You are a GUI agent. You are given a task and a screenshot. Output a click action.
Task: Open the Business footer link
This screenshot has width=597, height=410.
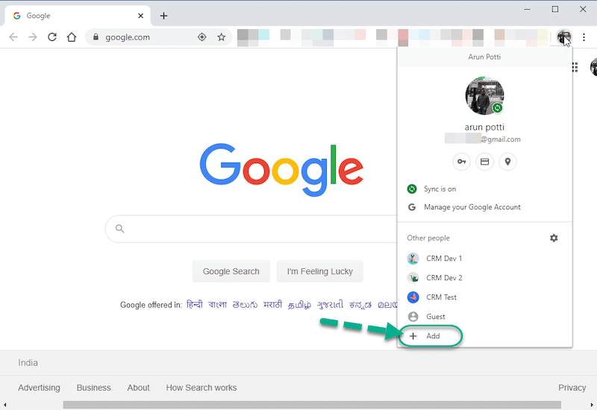point(94,388)
